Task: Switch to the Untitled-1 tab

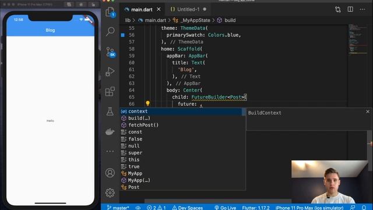Action: coord(188,9)
